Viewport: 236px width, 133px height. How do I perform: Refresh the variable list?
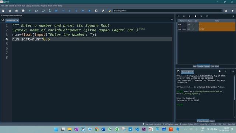click(207, 16)
